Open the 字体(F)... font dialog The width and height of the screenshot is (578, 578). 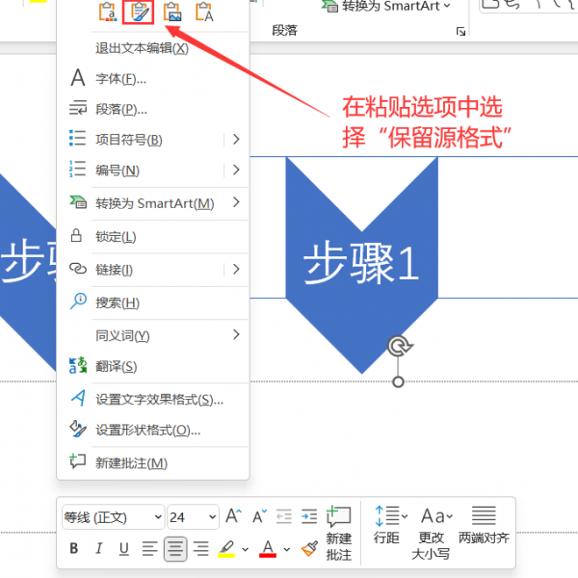(x=152, y=79)
